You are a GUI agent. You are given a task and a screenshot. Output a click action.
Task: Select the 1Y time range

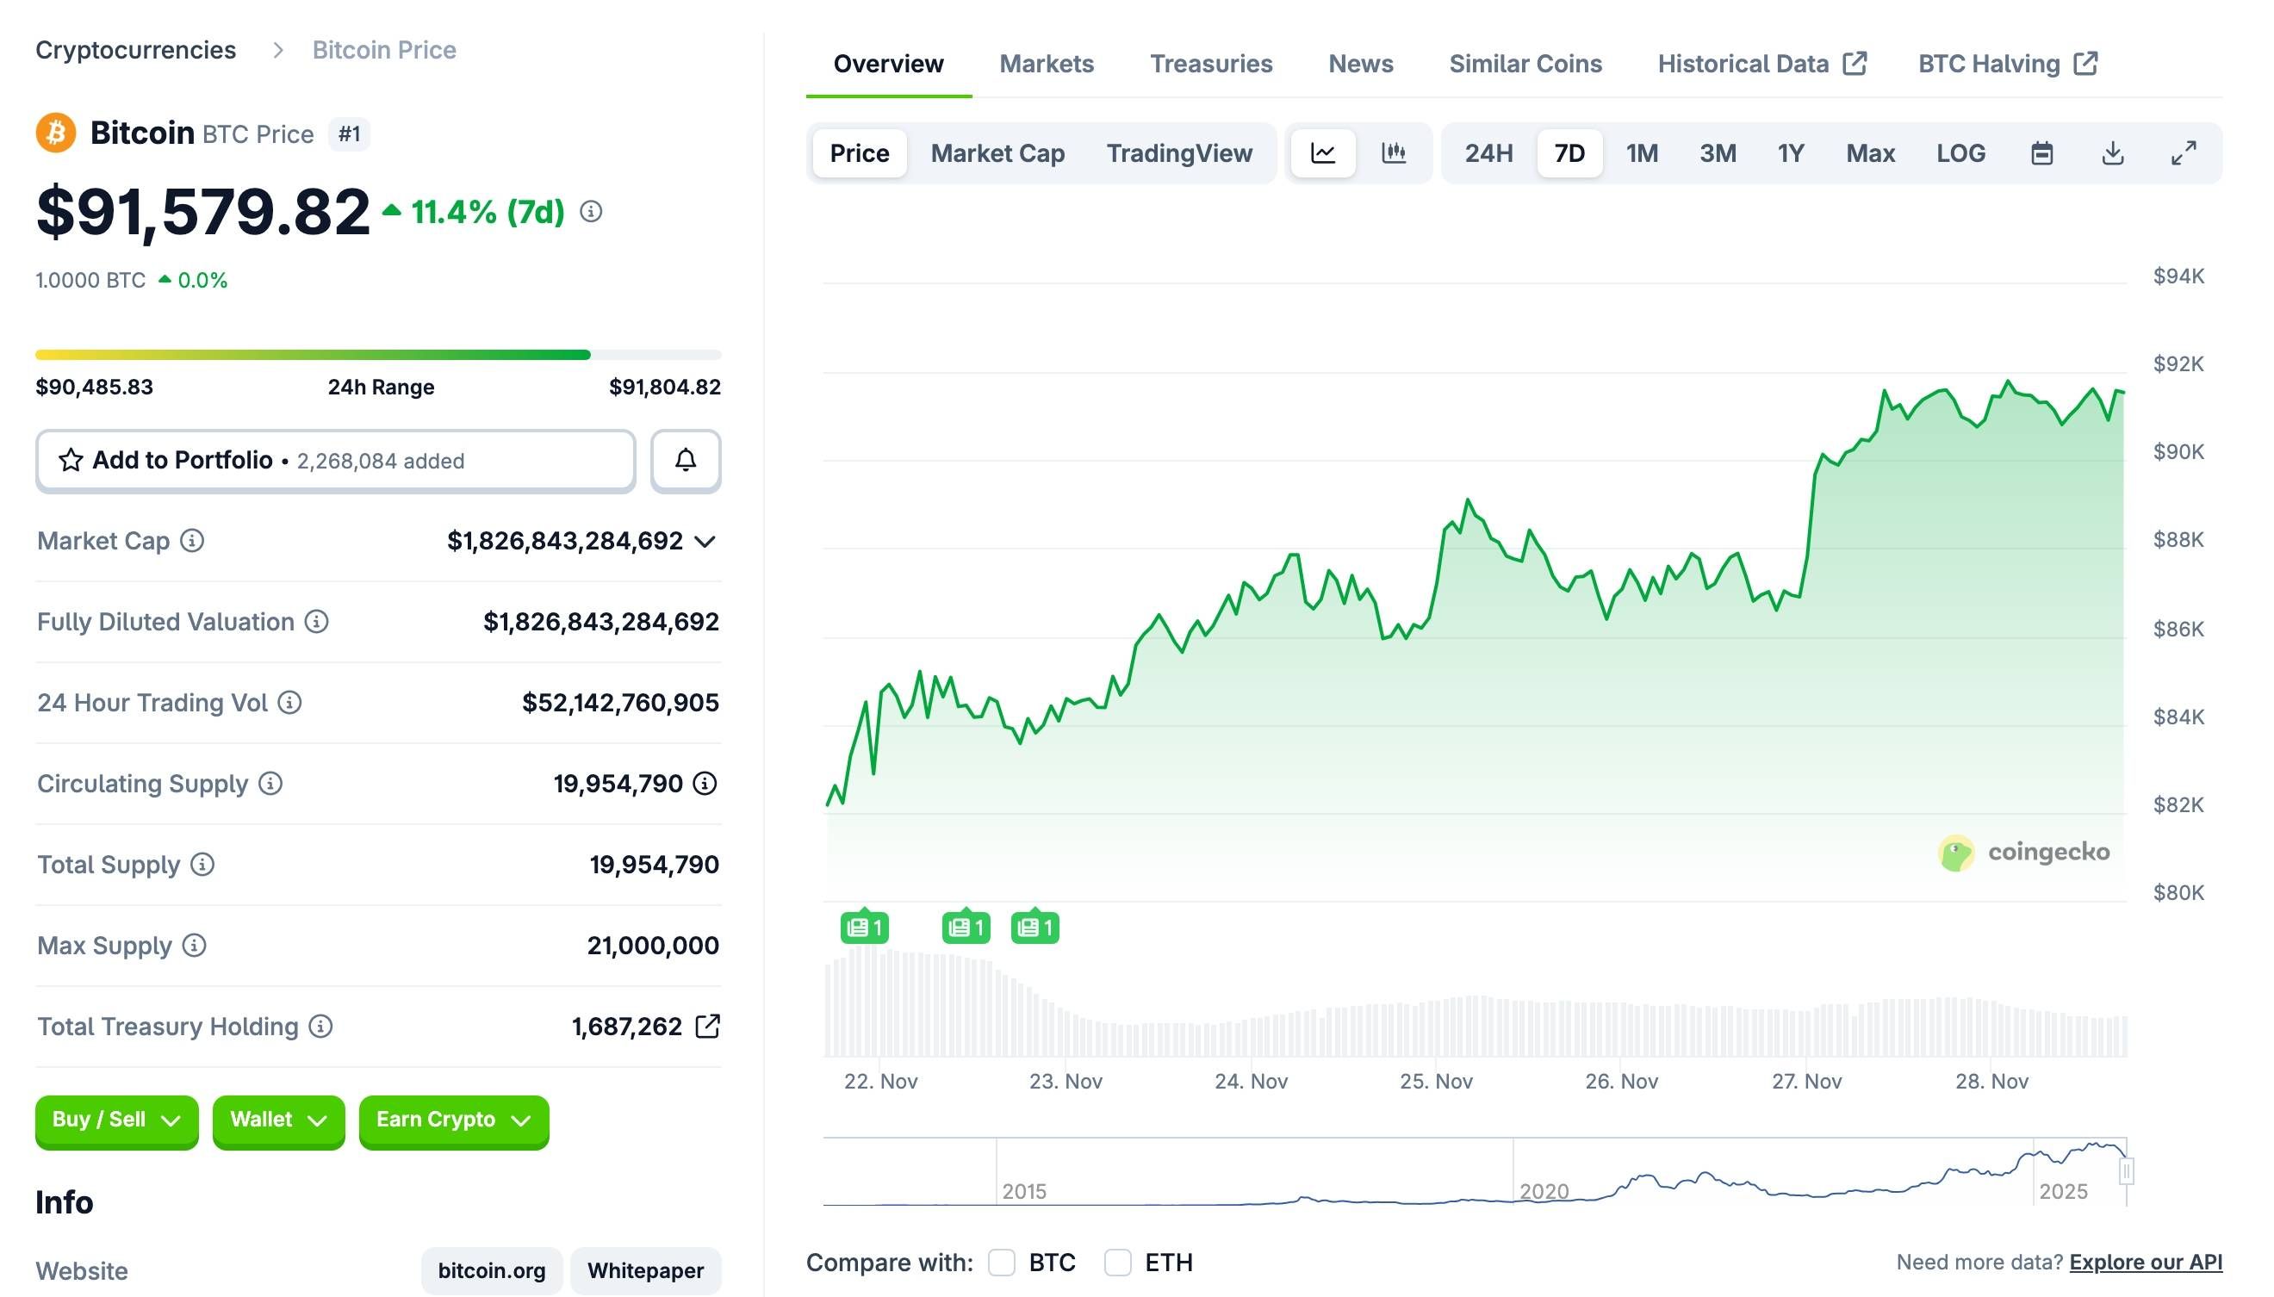1789,152
